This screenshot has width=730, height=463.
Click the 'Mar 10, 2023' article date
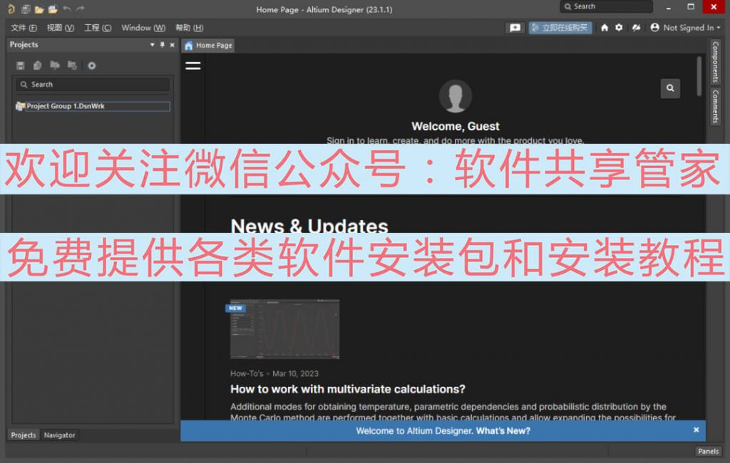tap(295, 374)
